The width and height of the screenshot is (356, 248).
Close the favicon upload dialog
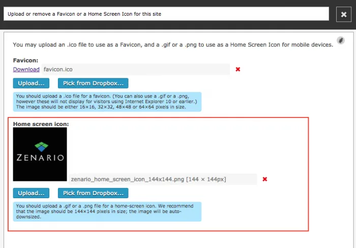pos(344,14)
